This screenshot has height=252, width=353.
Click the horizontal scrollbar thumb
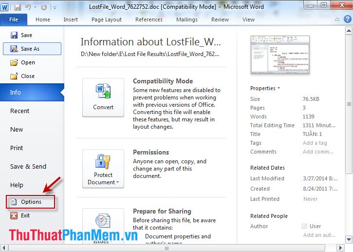click(x=167, y=248)
